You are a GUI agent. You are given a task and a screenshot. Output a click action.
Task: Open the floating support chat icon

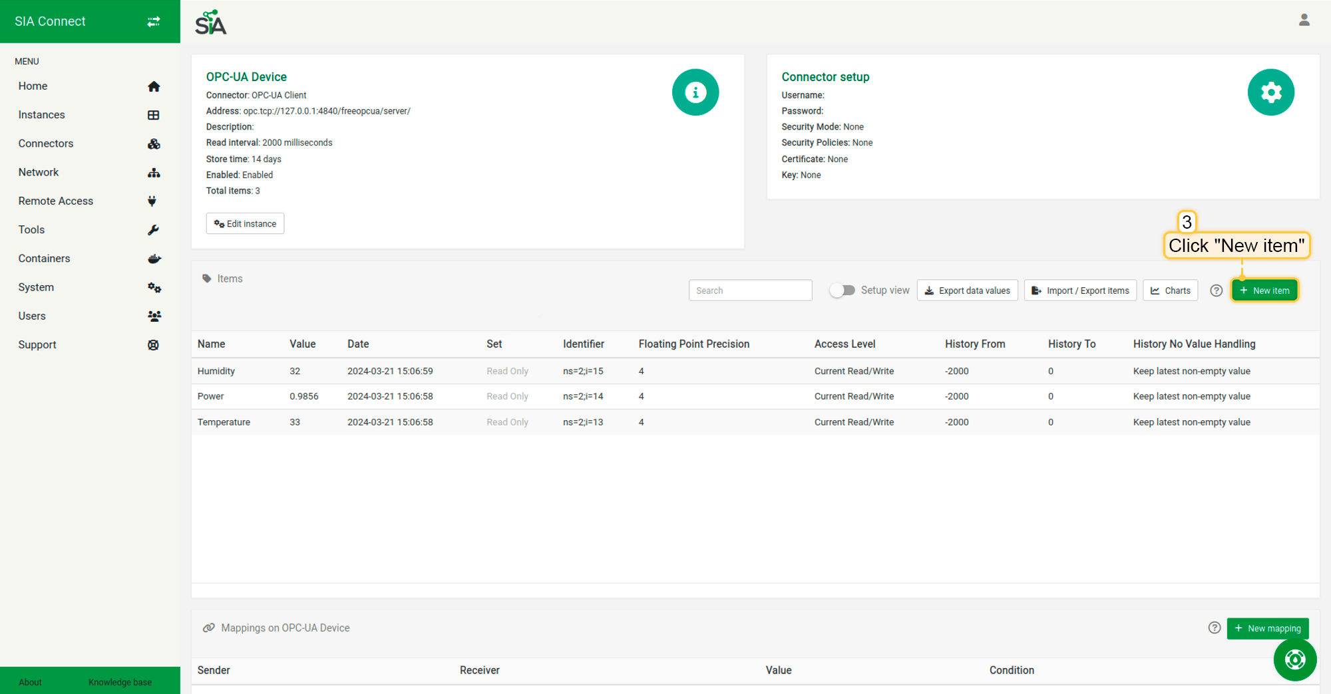[x=1294, y=659]
